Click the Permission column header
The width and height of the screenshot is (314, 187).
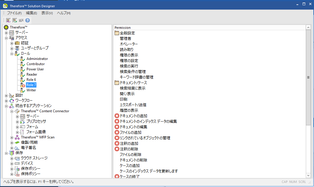[209, 28]
